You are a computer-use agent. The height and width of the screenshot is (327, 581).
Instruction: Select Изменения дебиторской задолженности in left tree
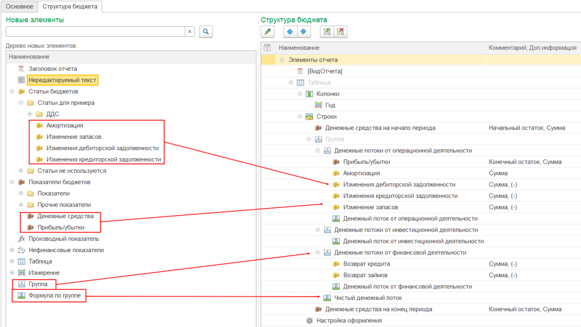click(102, 148)
